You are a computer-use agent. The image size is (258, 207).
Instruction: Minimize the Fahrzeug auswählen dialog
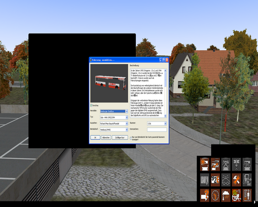tap(161, 60)
